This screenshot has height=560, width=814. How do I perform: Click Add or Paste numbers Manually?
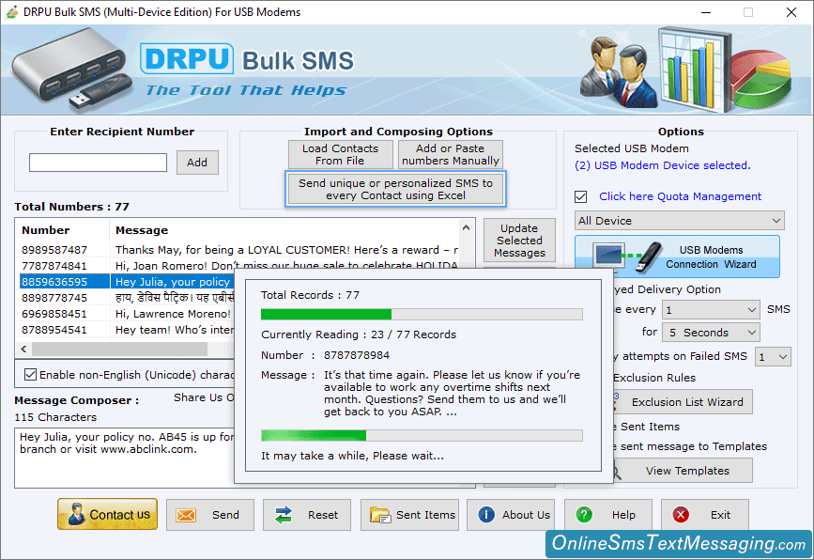(x=450, y=154)
